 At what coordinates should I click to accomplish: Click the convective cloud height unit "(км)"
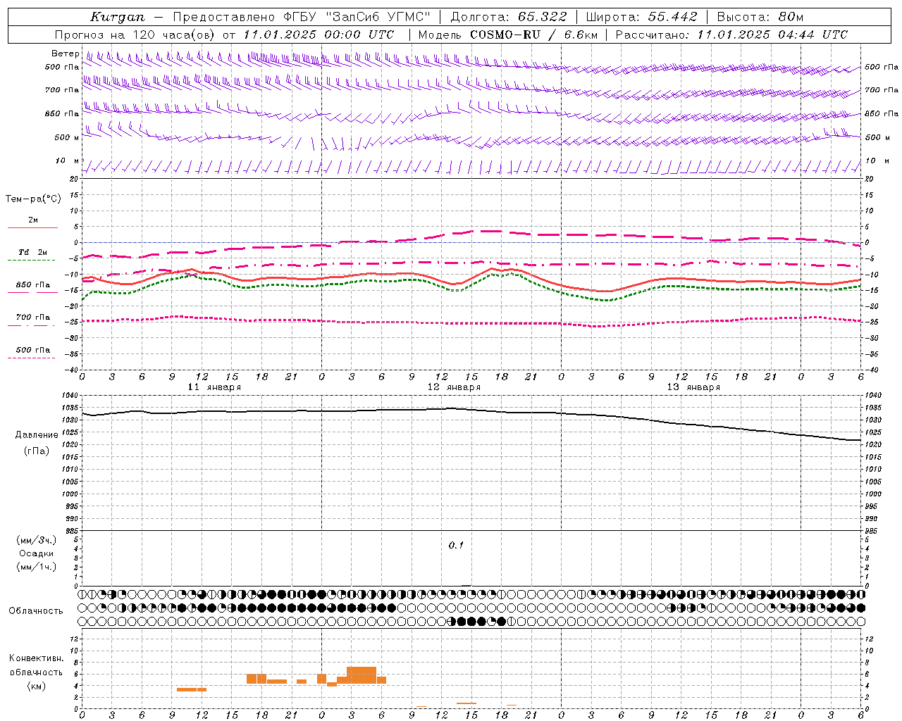point(37,685)
